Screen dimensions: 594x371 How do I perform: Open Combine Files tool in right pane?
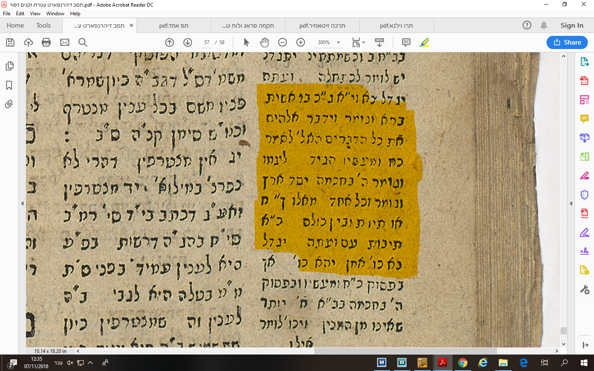click(585, 138)
